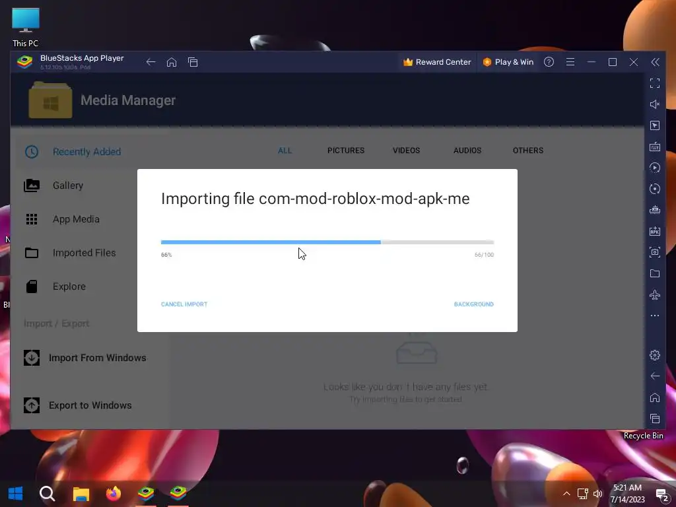Screen dimensions: 676x507
Task: Open Firefox from taskbar
Action: click(114, 493)
